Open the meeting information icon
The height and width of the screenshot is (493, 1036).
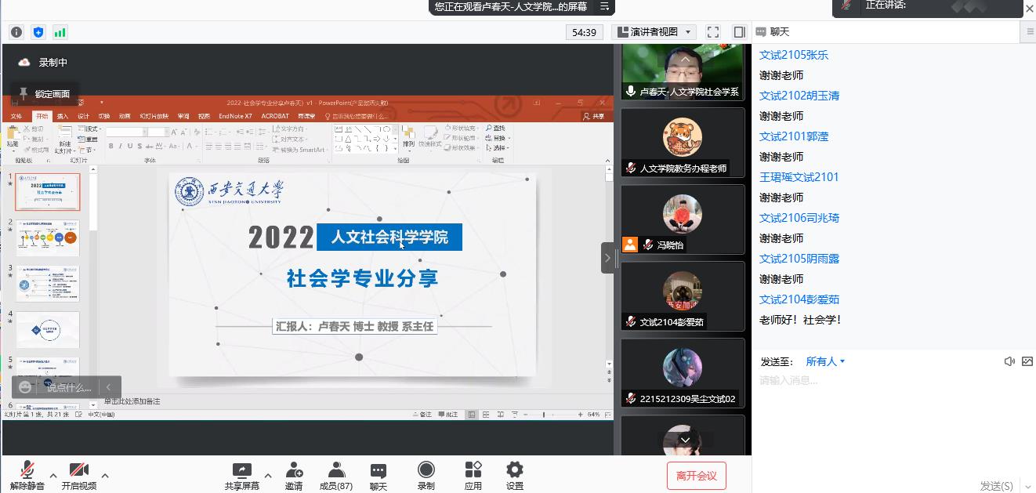pos(16,32)
